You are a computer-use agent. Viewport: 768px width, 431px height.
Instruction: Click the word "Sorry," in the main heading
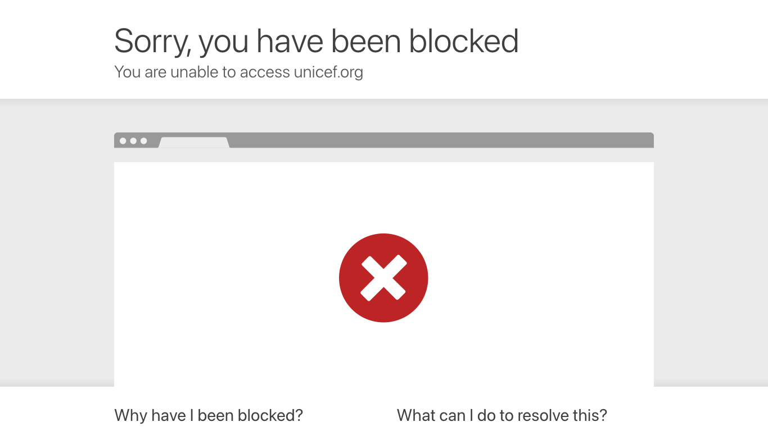153,42
